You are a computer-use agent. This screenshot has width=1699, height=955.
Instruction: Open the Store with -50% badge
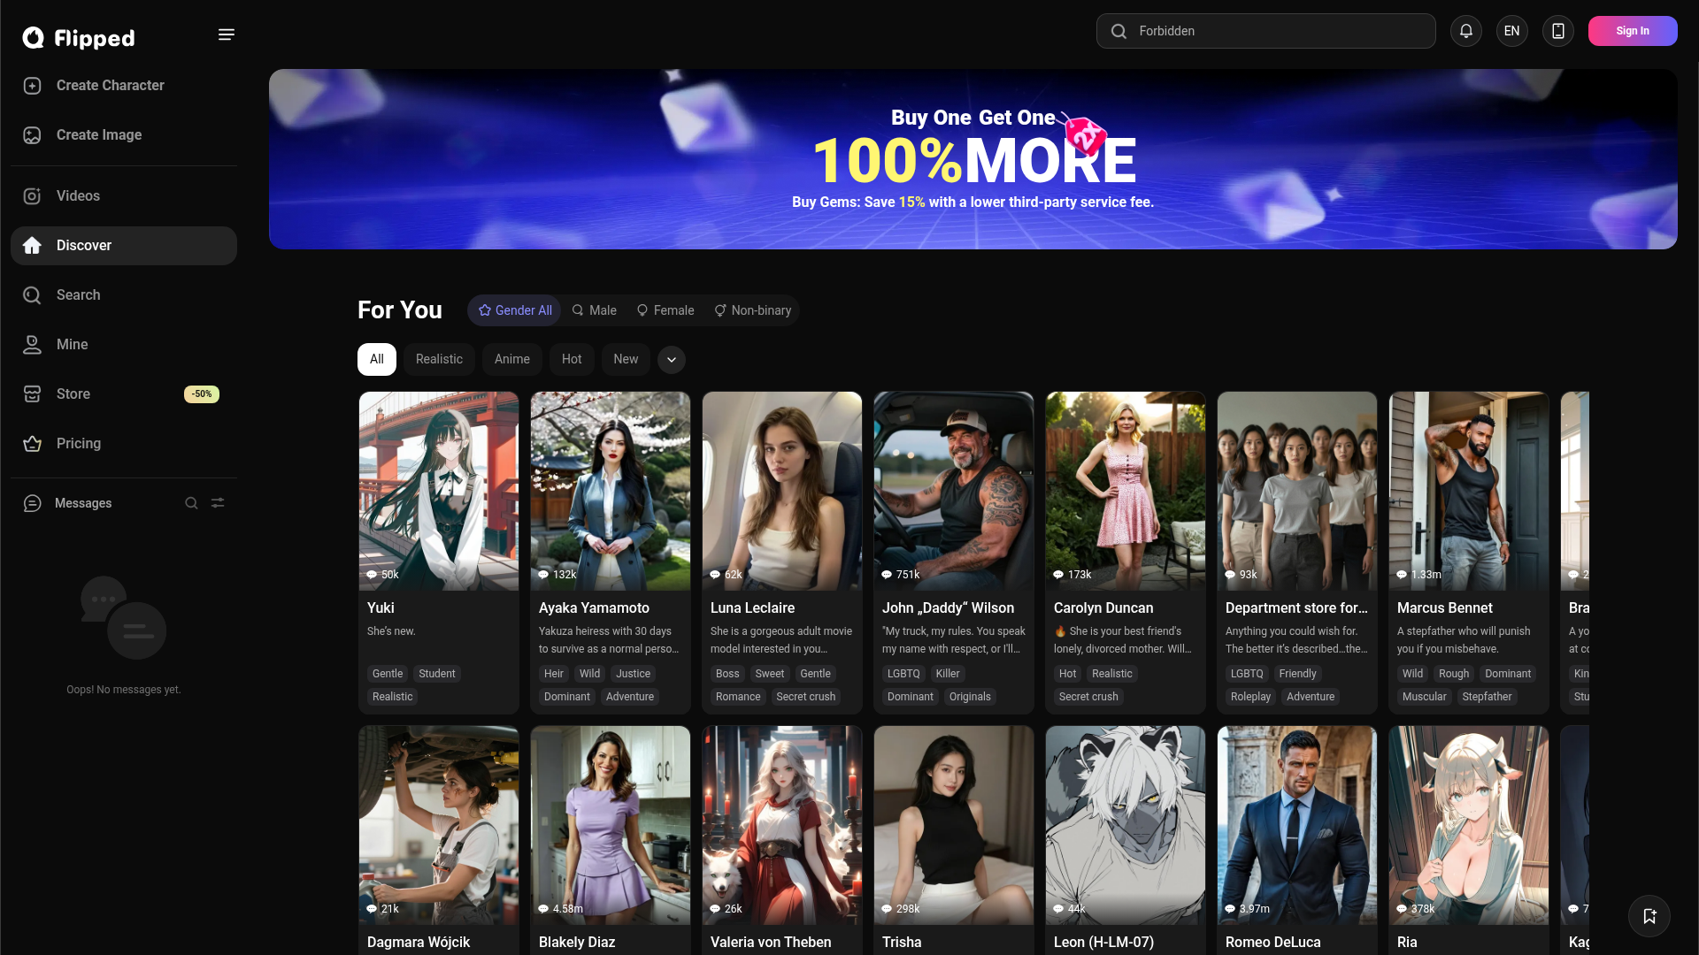[x=124, y=394]
